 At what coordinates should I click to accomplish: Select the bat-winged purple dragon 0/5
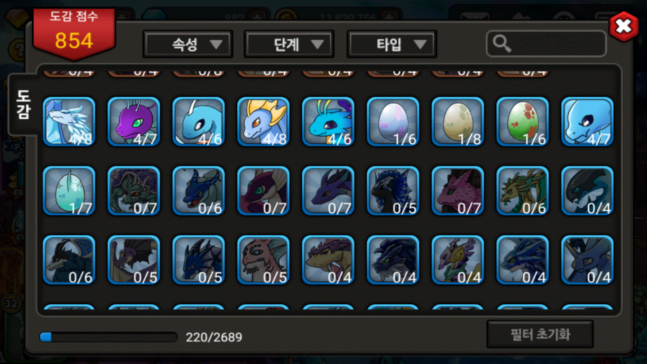click(x=134, y=260)
